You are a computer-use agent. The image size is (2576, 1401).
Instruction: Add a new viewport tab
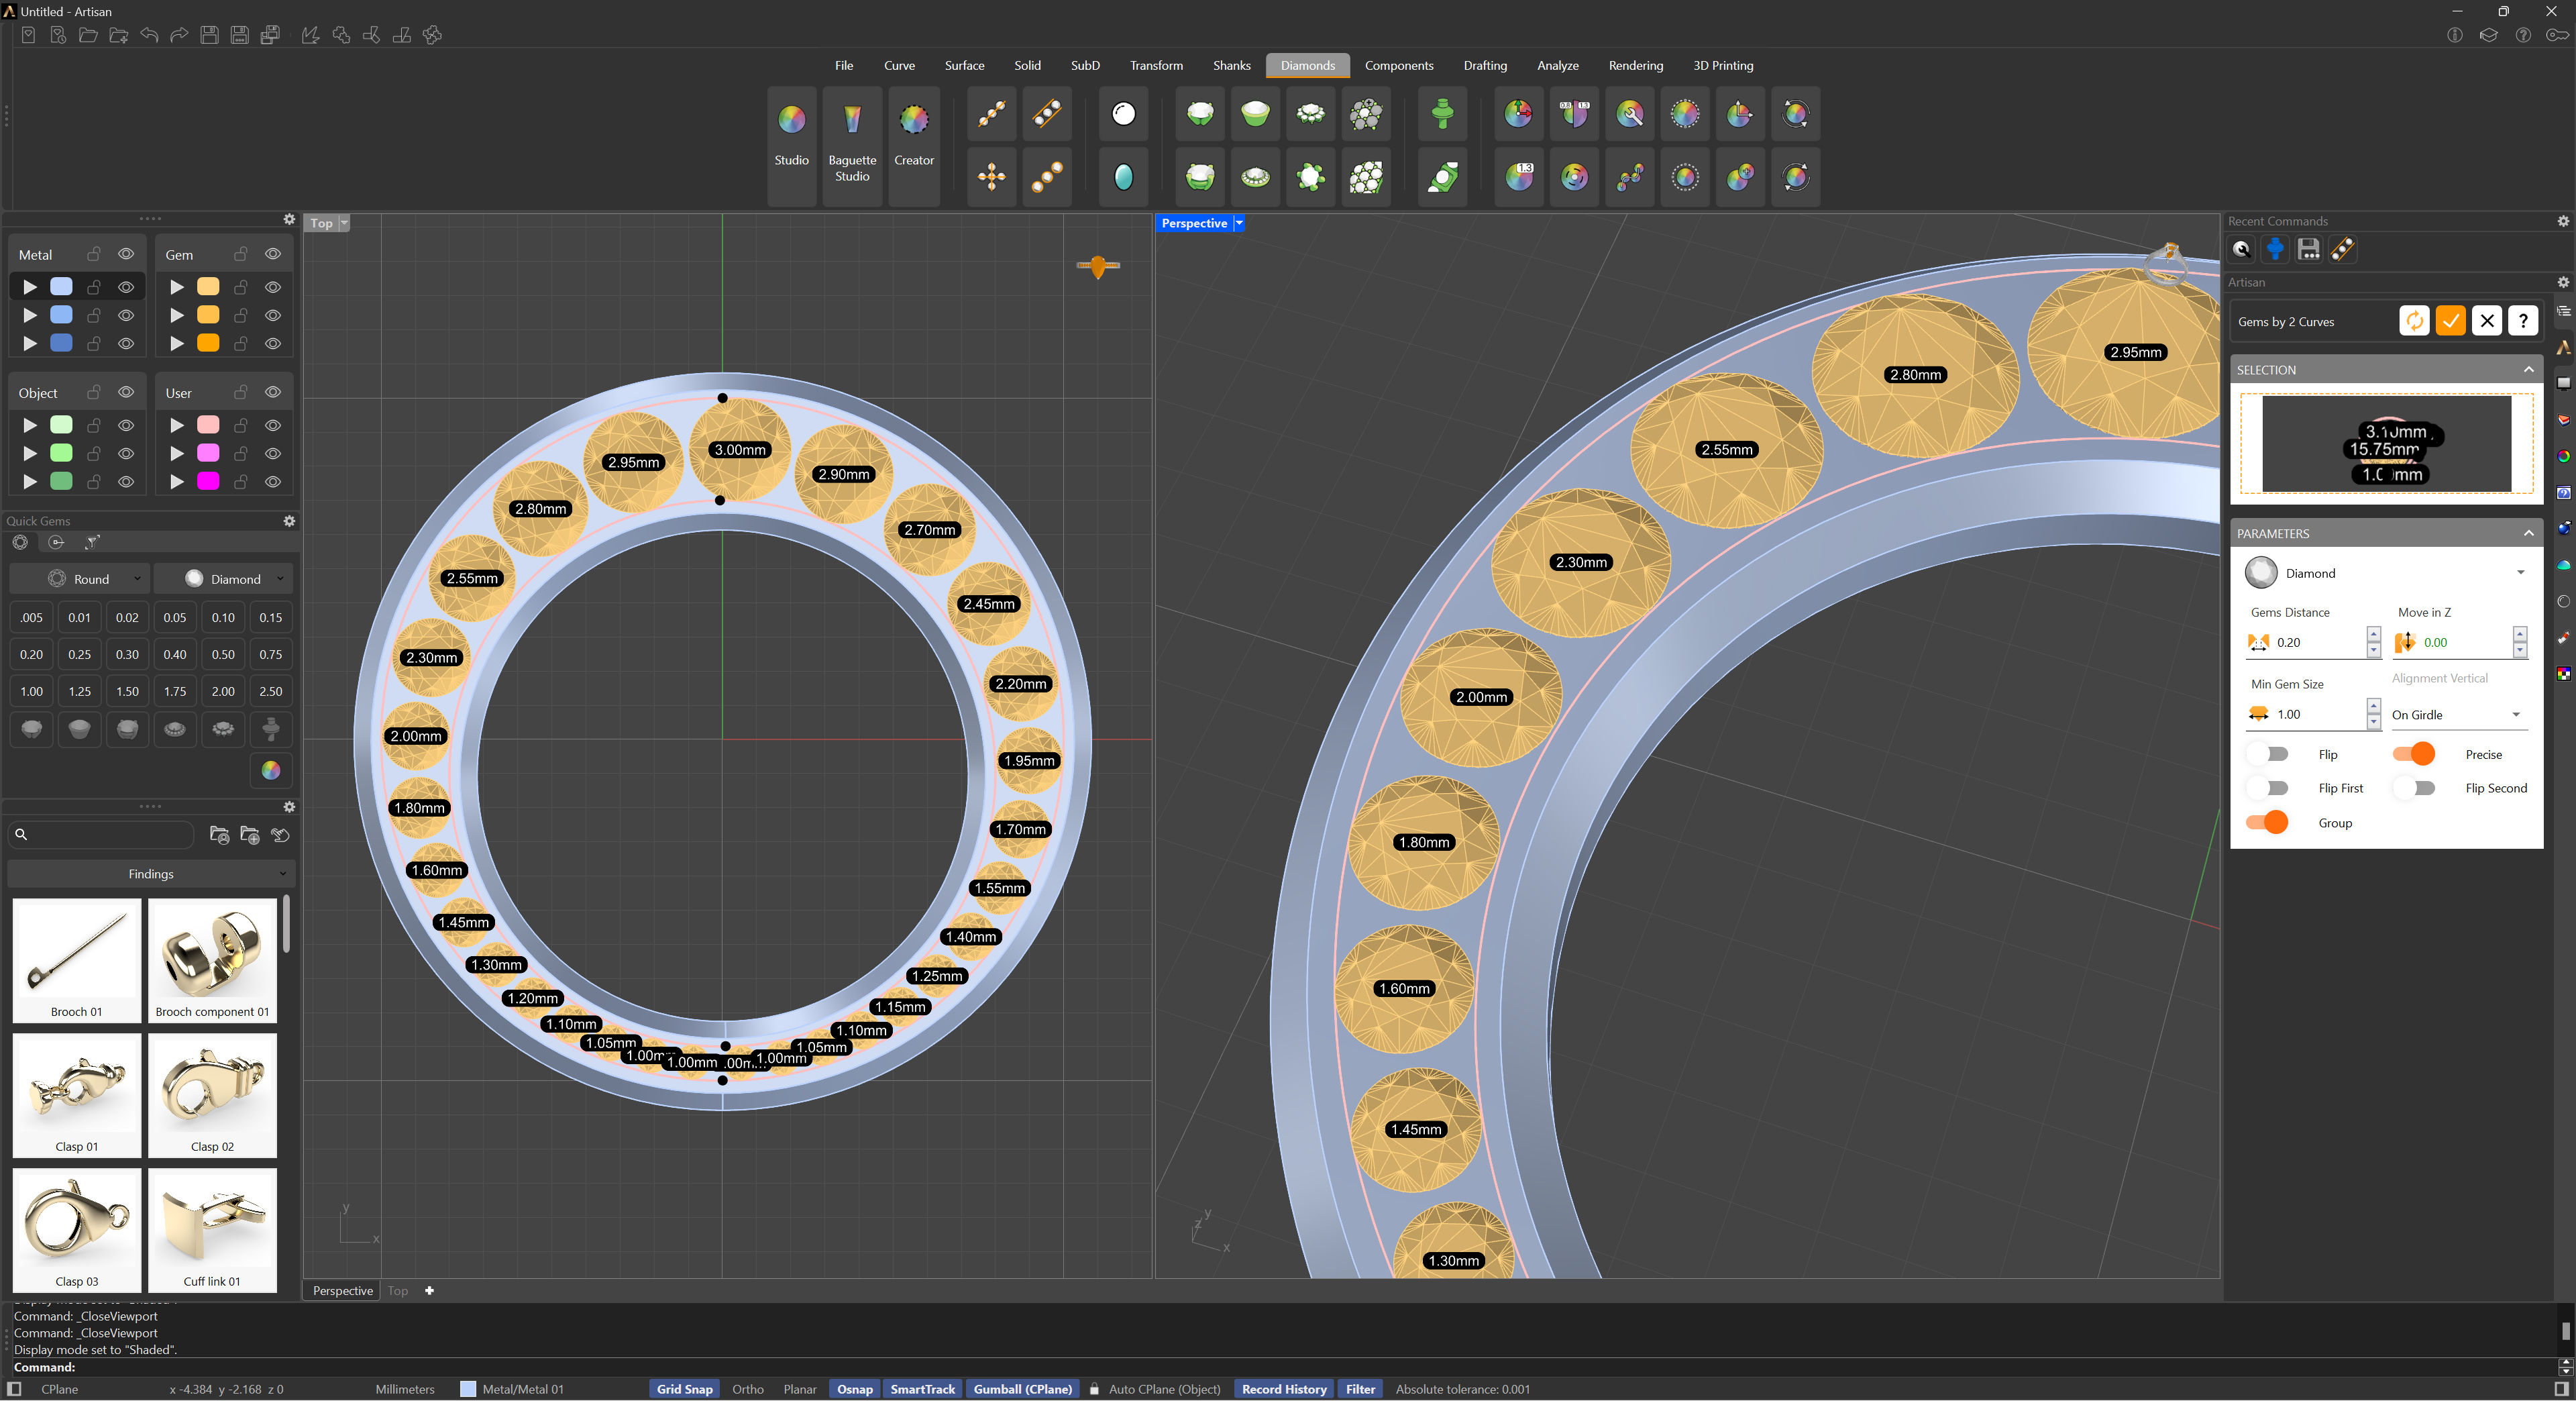429,1290
